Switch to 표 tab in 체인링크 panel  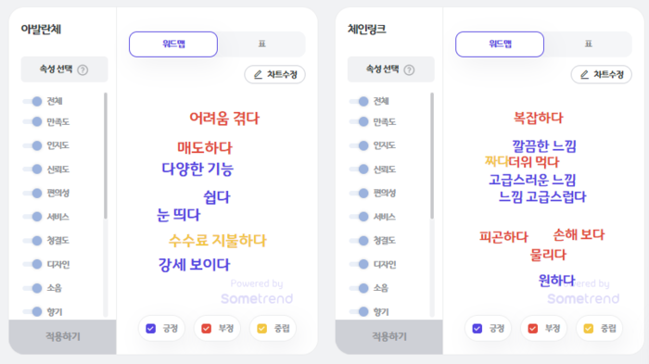(x=588, y=44)
